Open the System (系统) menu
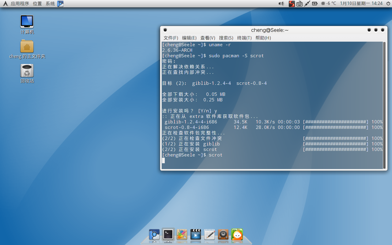Screen dimensions: 392x245 [50, 4]
